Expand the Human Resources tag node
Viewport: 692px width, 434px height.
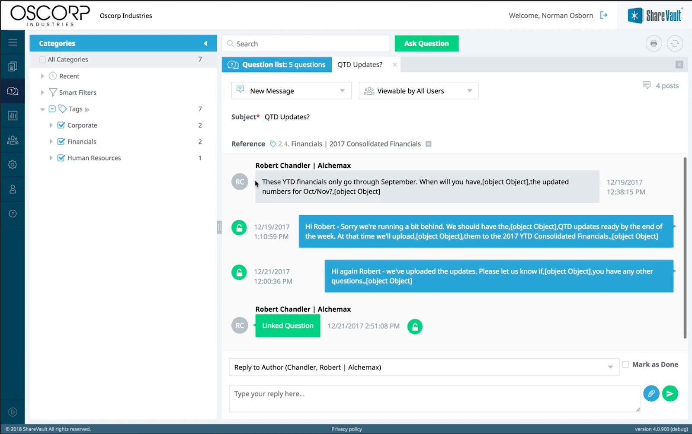(x=51, y=158)
